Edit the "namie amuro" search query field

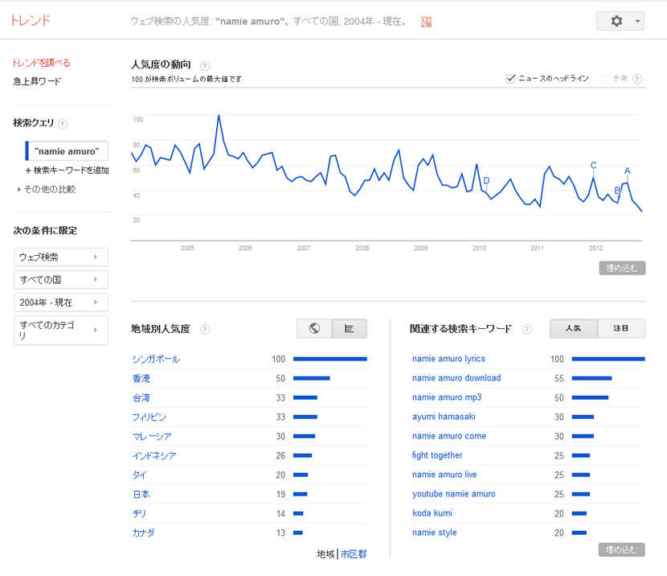(x=67, y=151)
